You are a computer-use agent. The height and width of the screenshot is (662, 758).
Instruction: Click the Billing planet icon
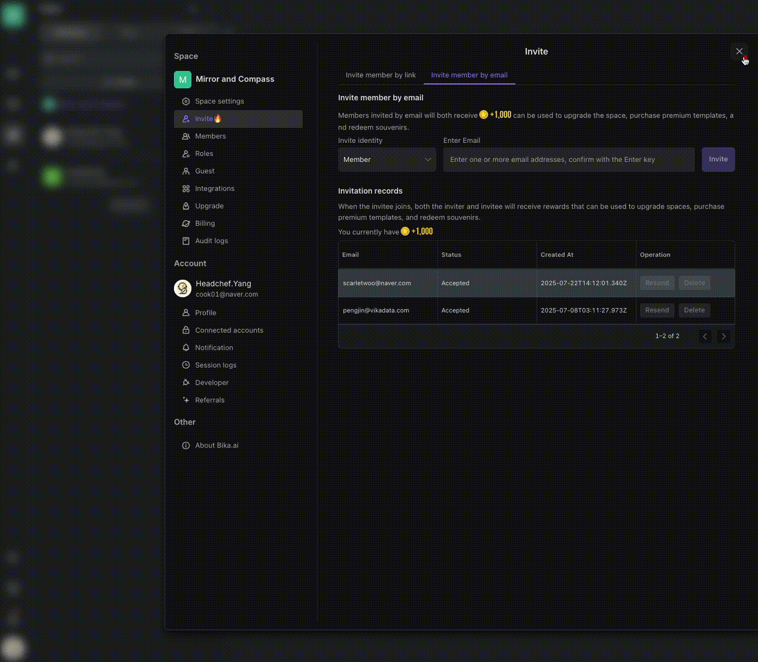click(x=186, y=224)
